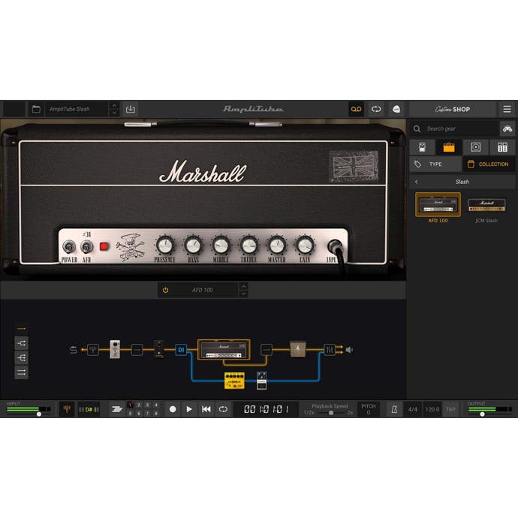Viewport: 518px width, 518px height.
Task: Open the tuner fork icon in bottom bar
Action: click(x=67, y=409)
